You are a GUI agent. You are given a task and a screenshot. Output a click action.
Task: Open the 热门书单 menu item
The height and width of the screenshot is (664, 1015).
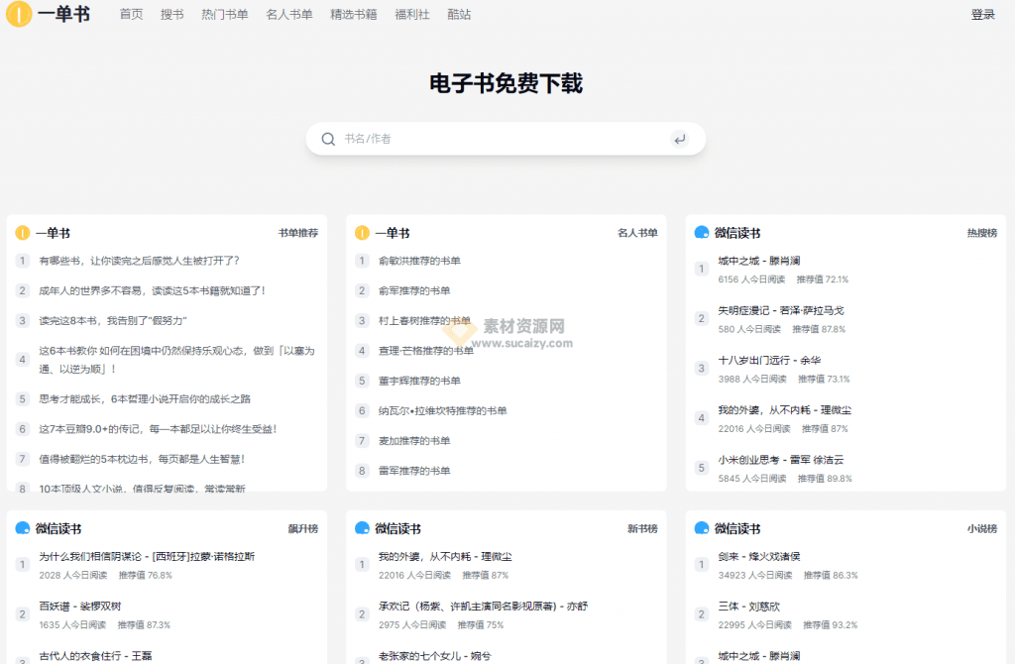click(225, 14)
